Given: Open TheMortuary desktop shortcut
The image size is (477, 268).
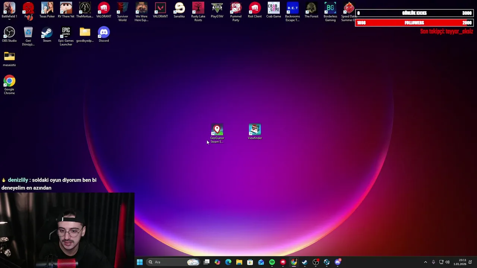Looking at the screenshot, I should pos(85,10).
